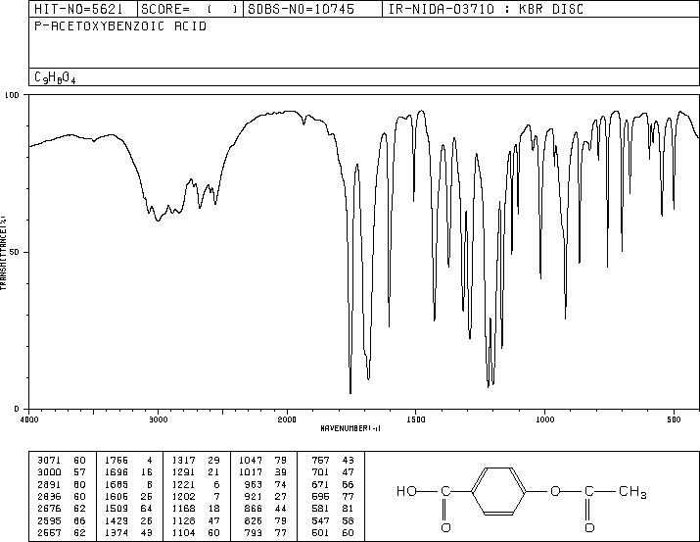The height and width of the screenshot is (542, 700).
Task: Select peak table entry 1104
Action: click(183, 533)
